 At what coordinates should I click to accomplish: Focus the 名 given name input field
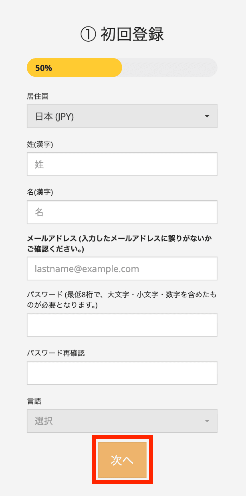(x=122, y=212)
